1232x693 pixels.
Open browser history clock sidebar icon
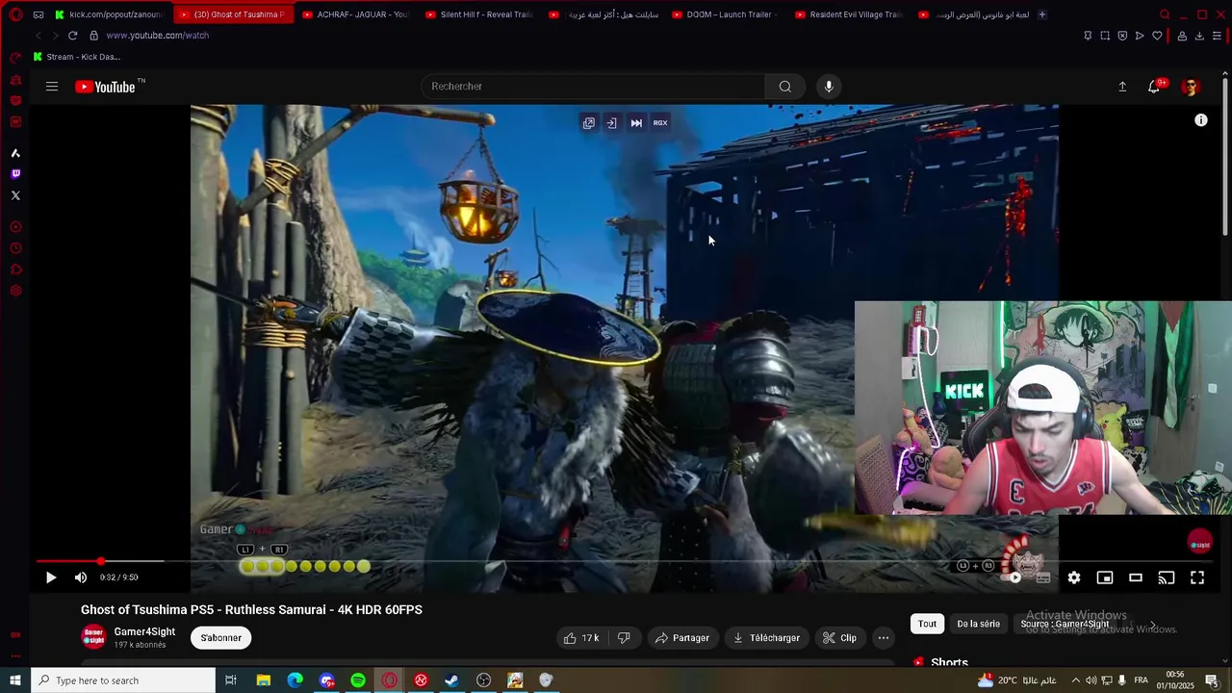click(15, 248)
